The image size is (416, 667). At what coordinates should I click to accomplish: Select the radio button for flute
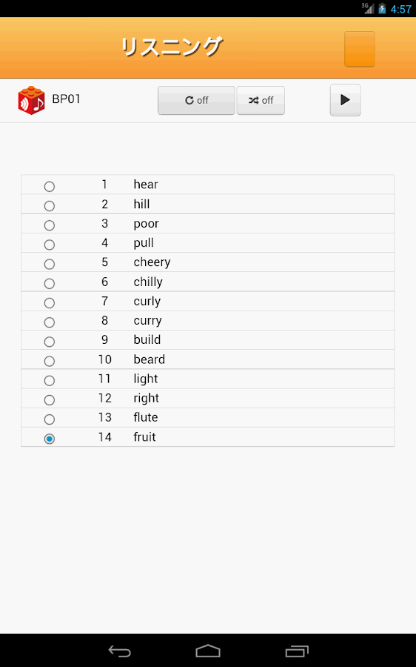point(50,419)
